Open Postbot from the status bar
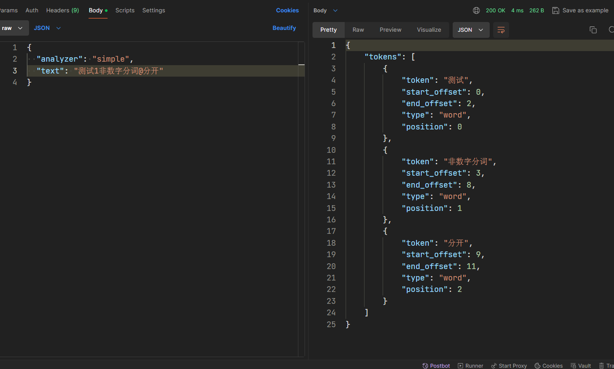 [436, 365]
